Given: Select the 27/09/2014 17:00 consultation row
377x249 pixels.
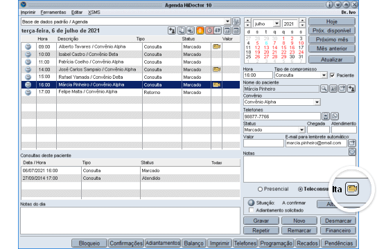Looking at the screenshot, I should [x=130, y=178].
